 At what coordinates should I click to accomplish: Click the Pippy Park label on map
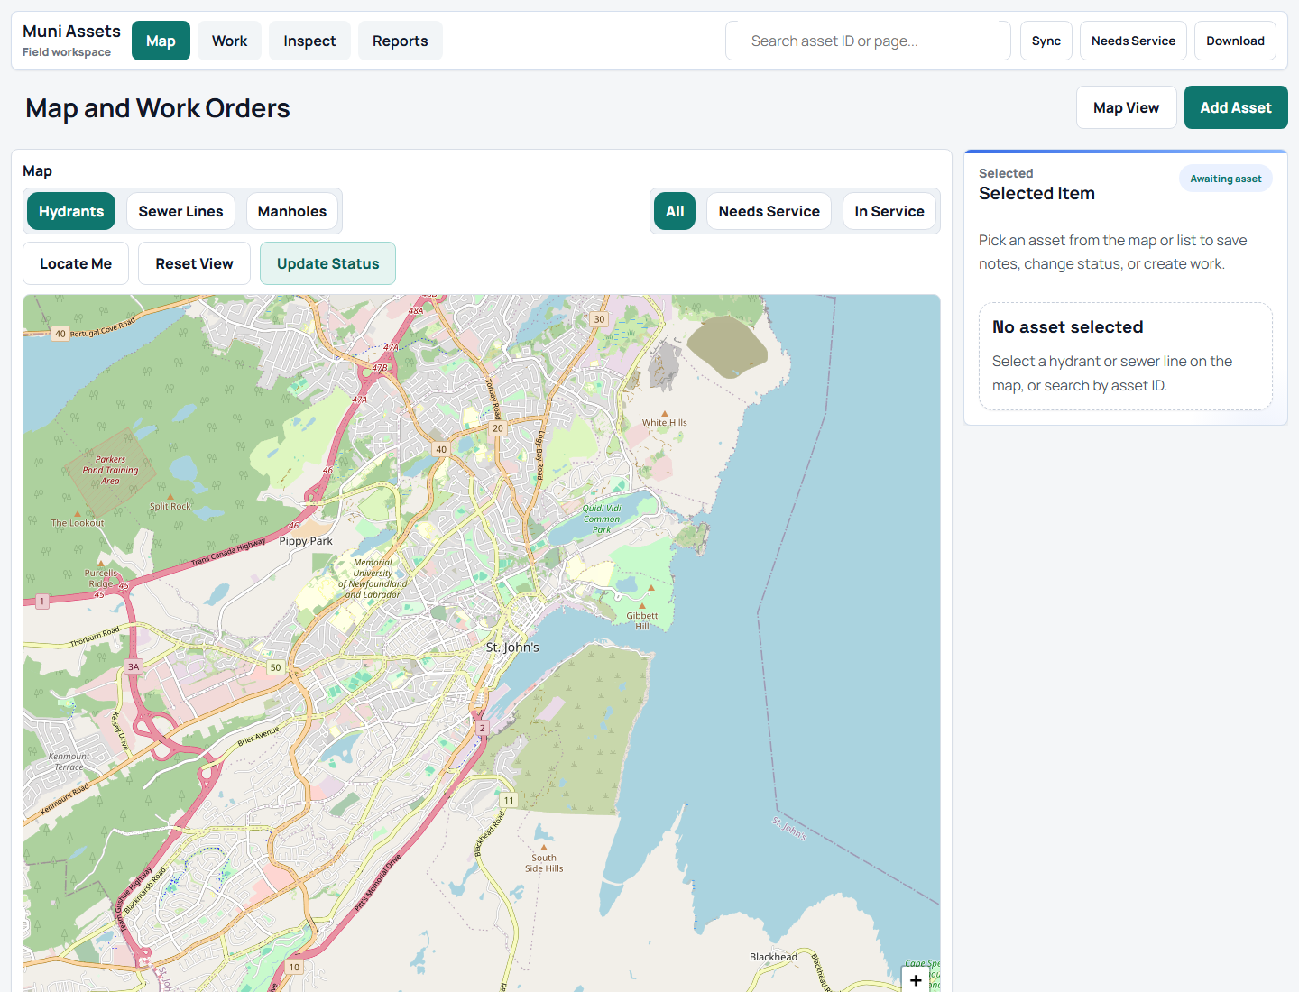(306, 541)
